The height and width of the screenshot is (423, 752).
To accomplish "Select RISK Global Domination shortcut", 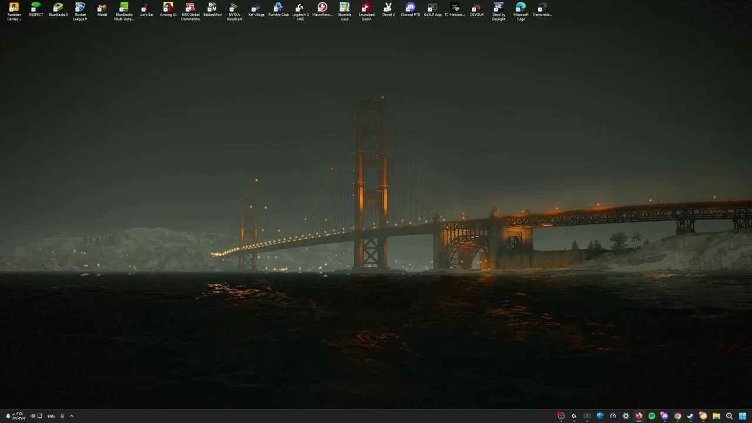I will 190,12.
